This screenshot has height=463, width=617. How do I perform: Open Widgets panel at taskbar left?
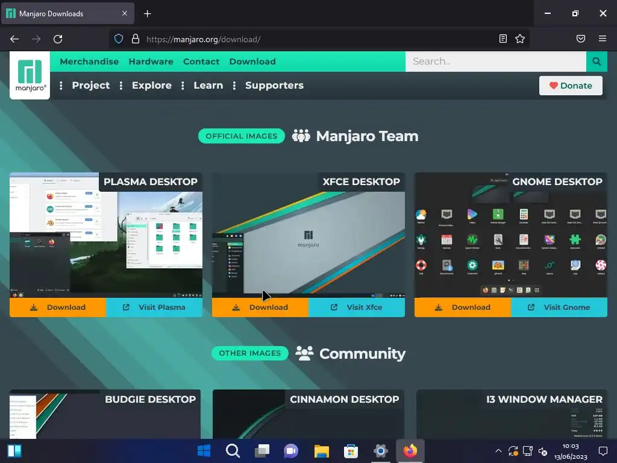tap(14, 451)
